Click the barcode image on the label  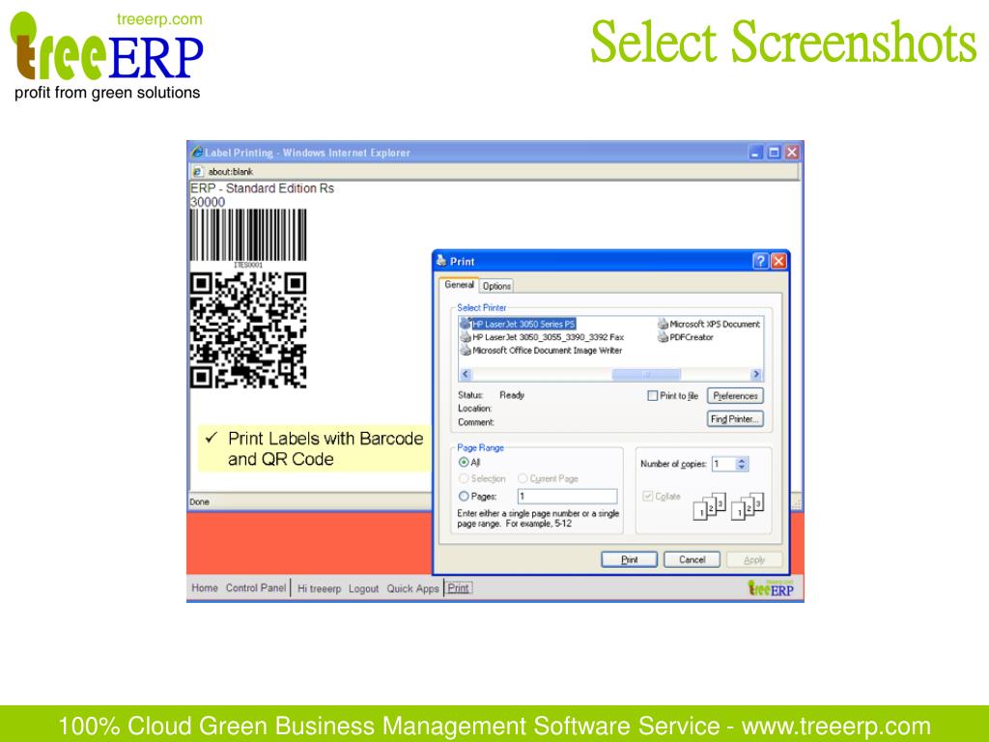point(248,236)
